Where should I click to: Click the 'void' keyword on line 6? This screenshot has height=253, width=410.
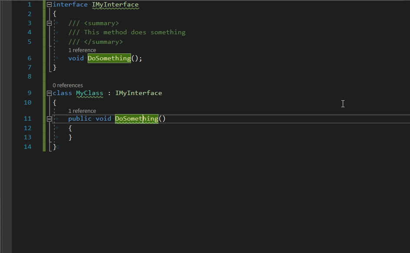pos(76,58)
